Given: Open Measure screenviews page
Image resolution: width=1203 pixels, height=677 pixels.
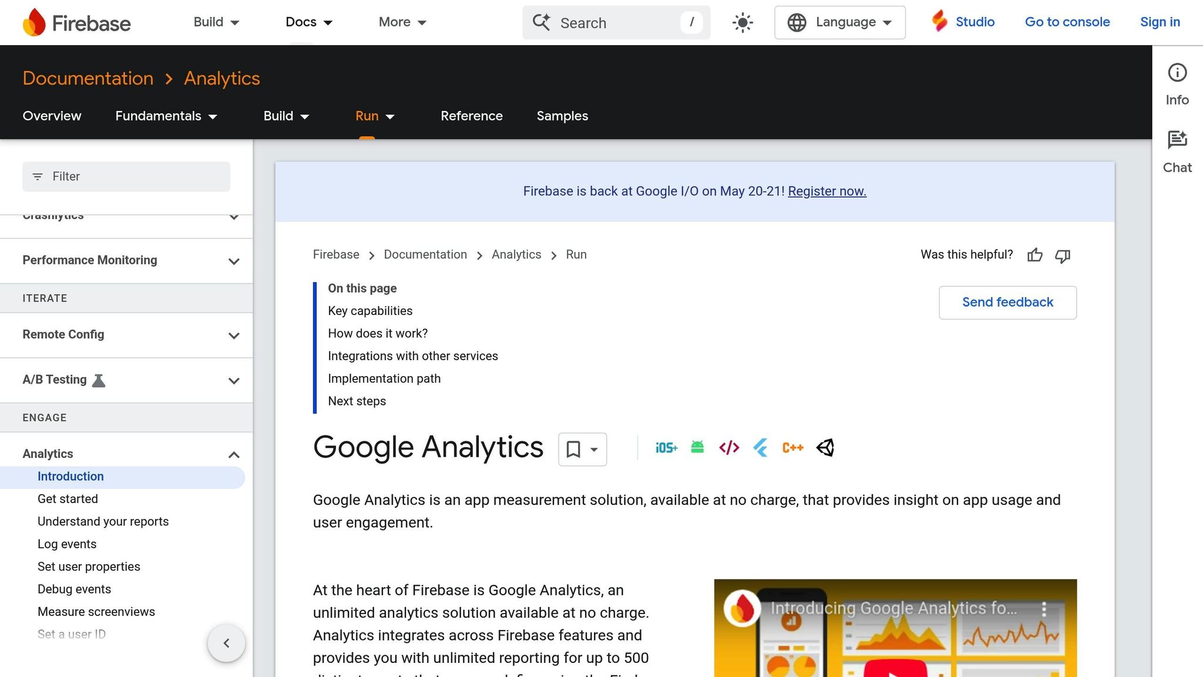Looking at the screenshot, I should [x=96, y=612].
